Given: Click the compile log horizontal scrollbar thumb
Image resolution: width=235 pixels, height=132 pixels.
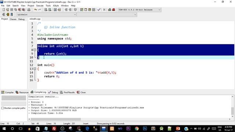Looking at the screenshot, I should (56, 119).
